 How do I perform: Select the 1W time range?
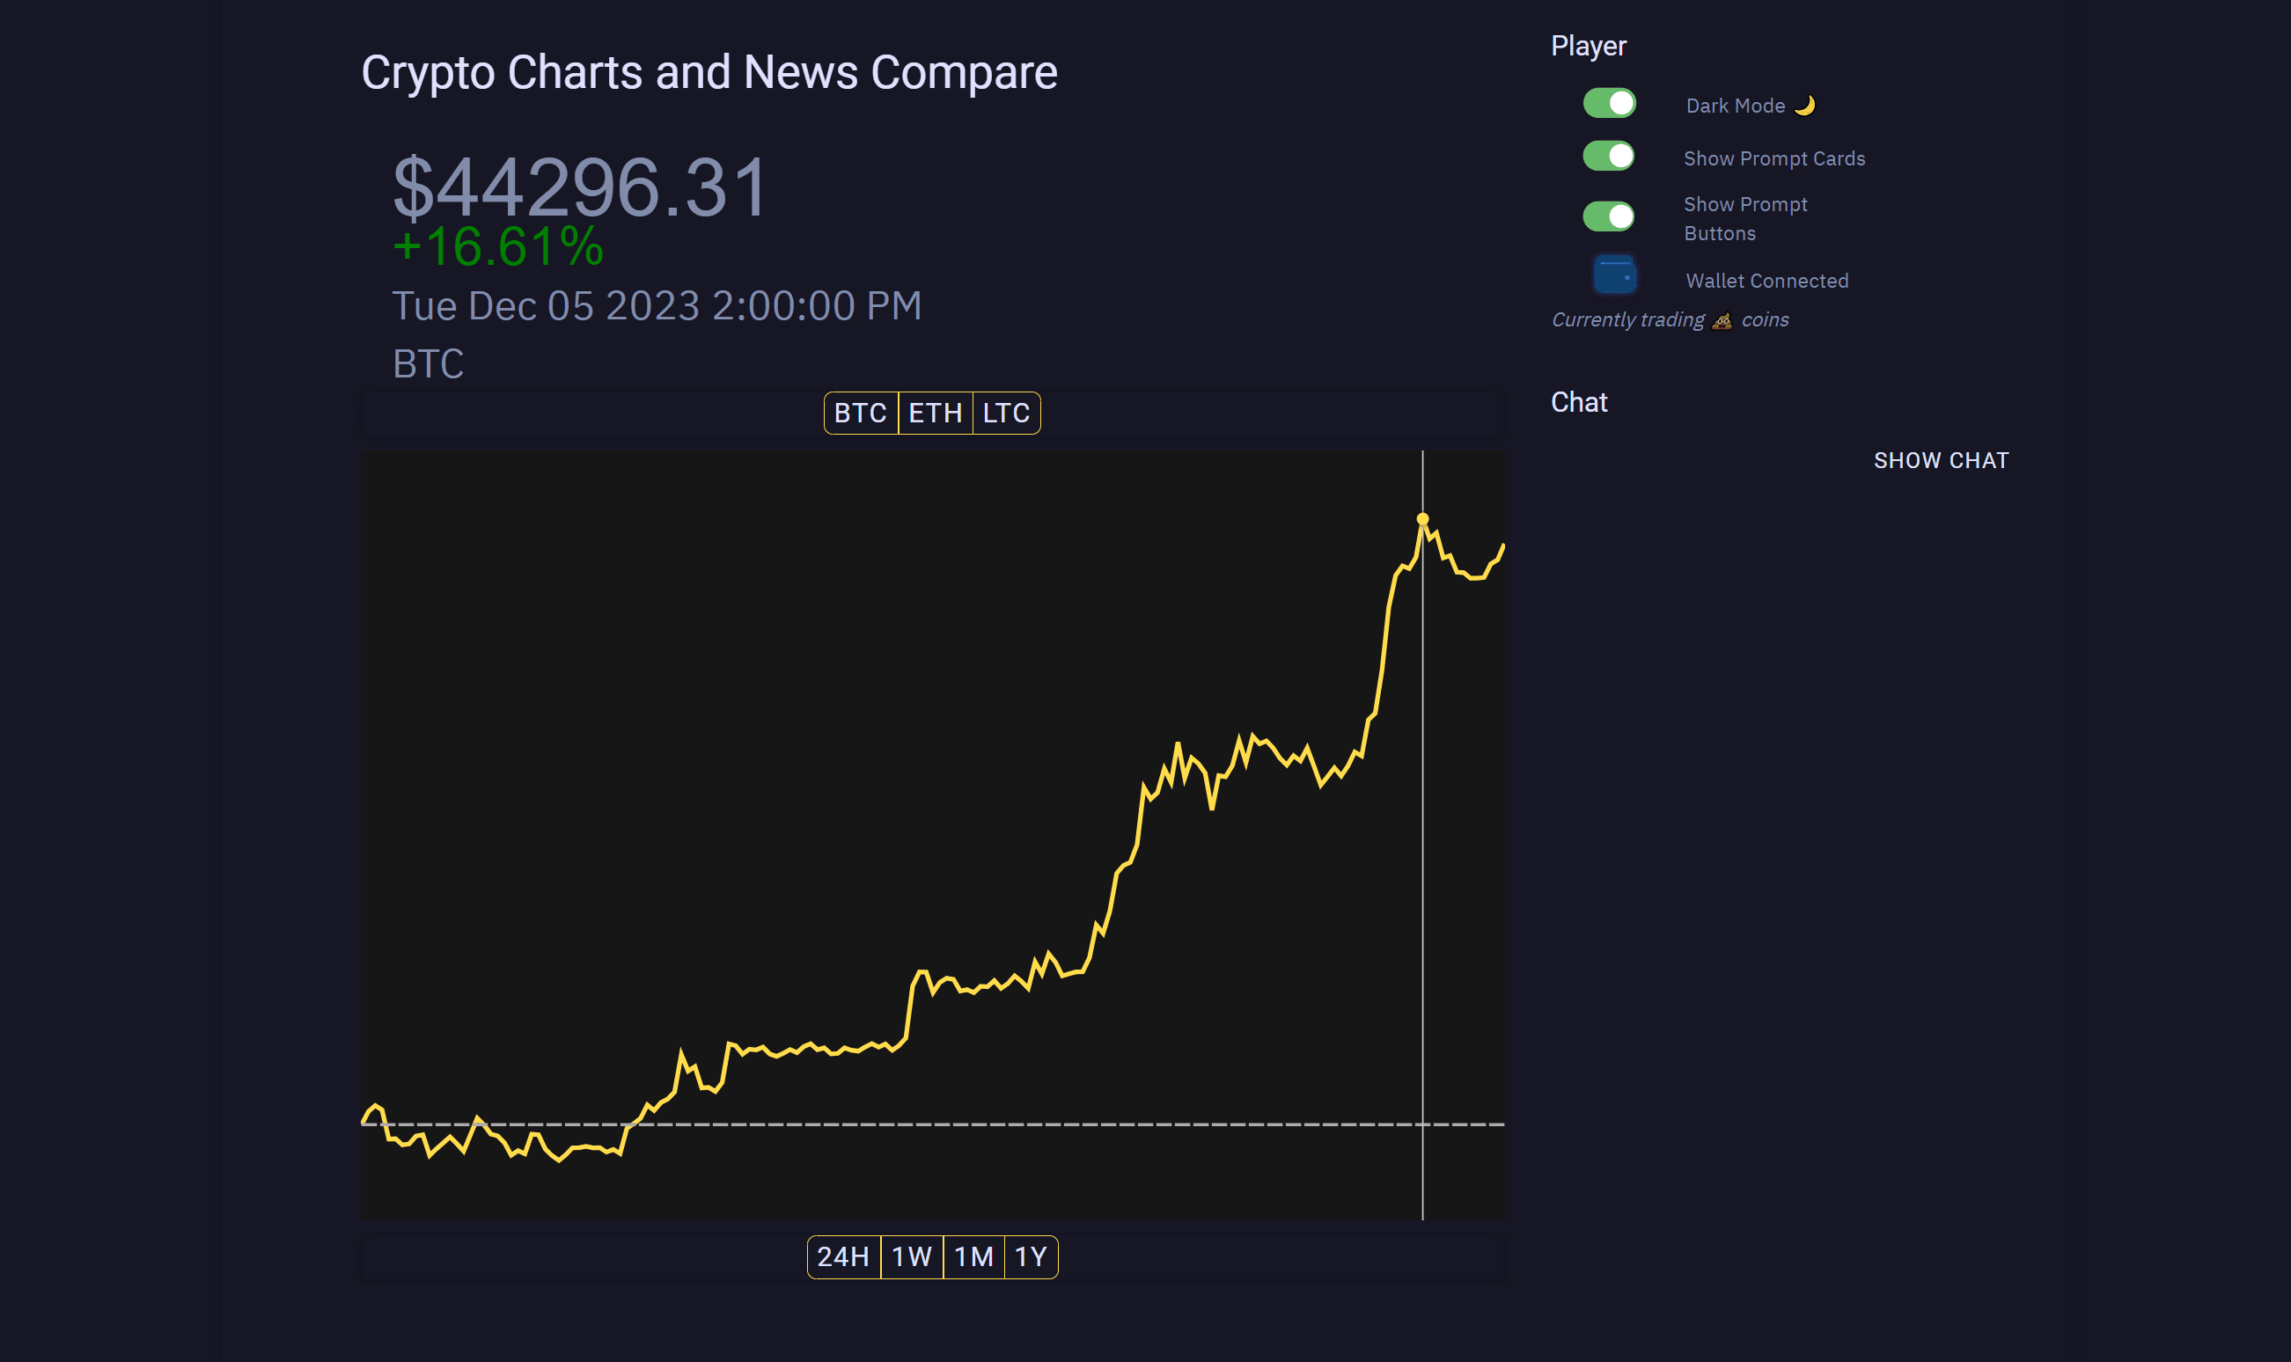coord(912,1256)
